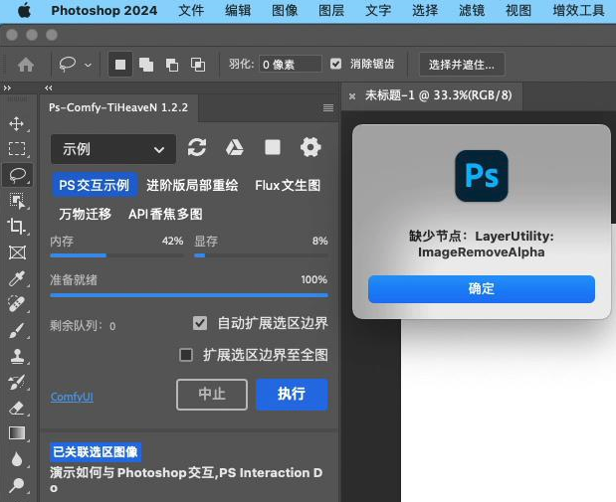616x502 pixels.
Task: Switch to 万物迁移 tab
Action: pos(86,214)
